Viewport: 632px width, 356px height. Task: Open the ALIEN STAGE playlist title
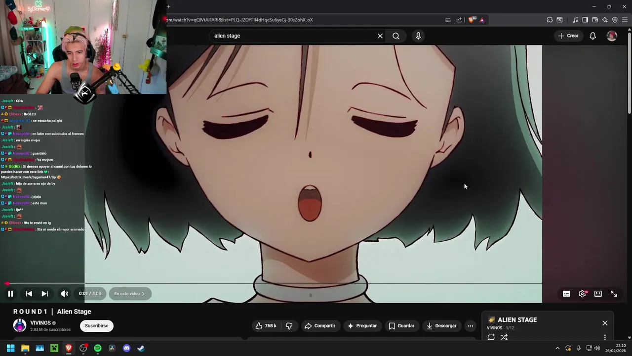tap(517, 320)
